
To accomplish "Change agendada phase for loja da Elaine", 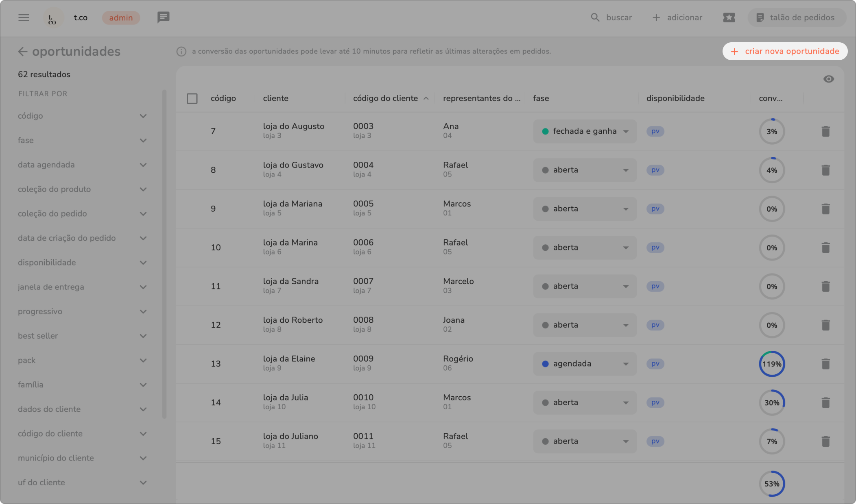I will pos(585,364).
